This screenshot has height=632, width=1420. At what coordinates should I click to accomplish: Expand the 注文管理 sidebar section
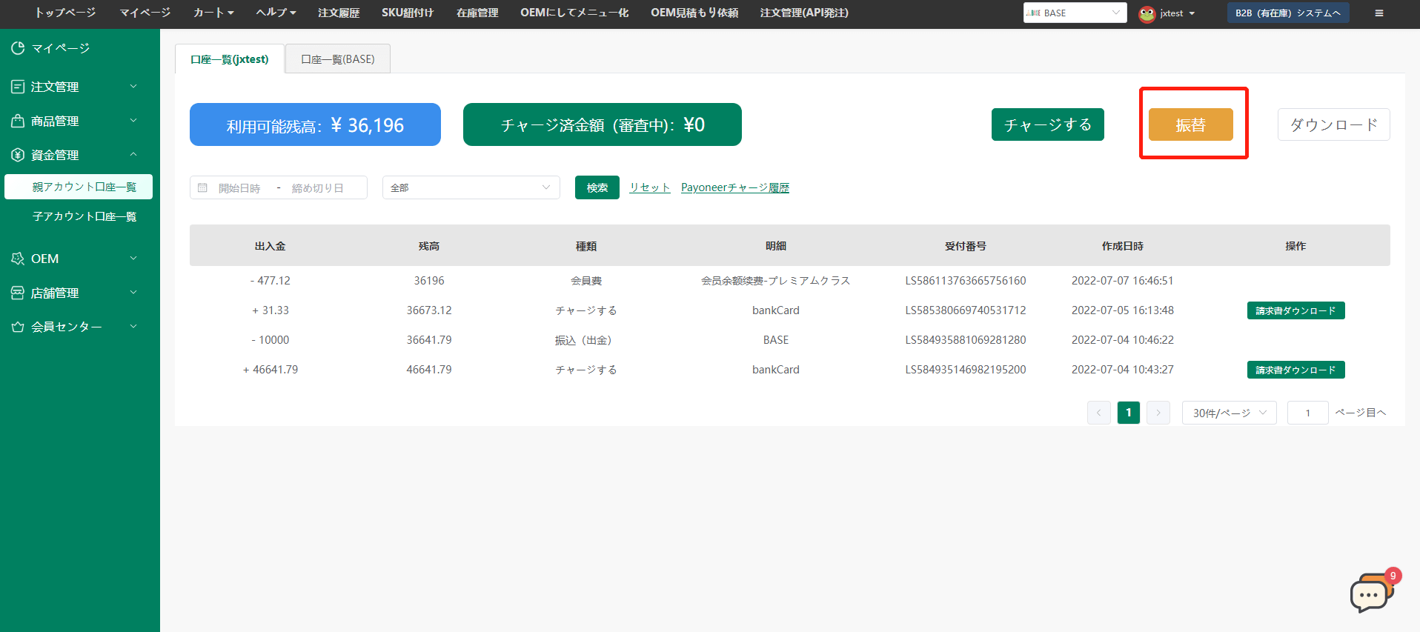pyautogui.click(x=133, y=87)
